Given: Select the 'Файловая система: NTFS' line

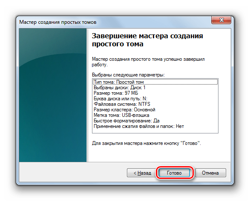Looking at the screenshot, I should pos(122,104).
